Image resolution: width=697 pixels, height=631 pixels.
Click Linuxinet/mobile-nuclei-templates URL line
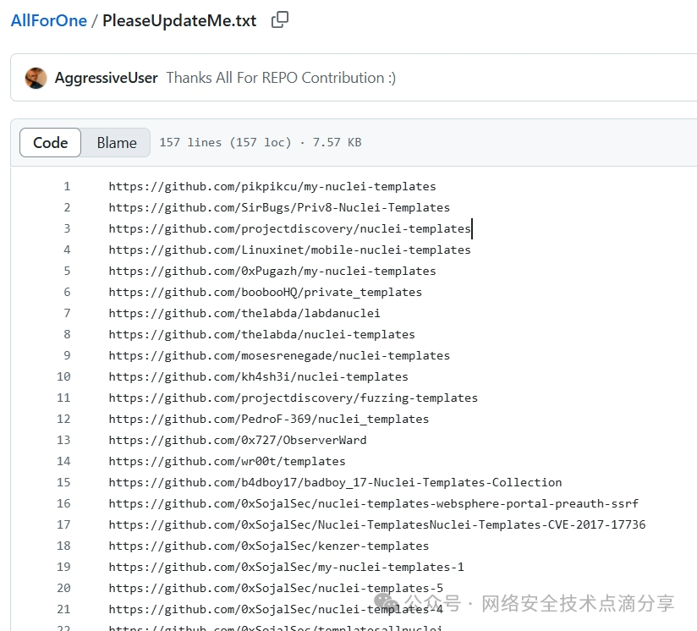(x=289, y=250)
